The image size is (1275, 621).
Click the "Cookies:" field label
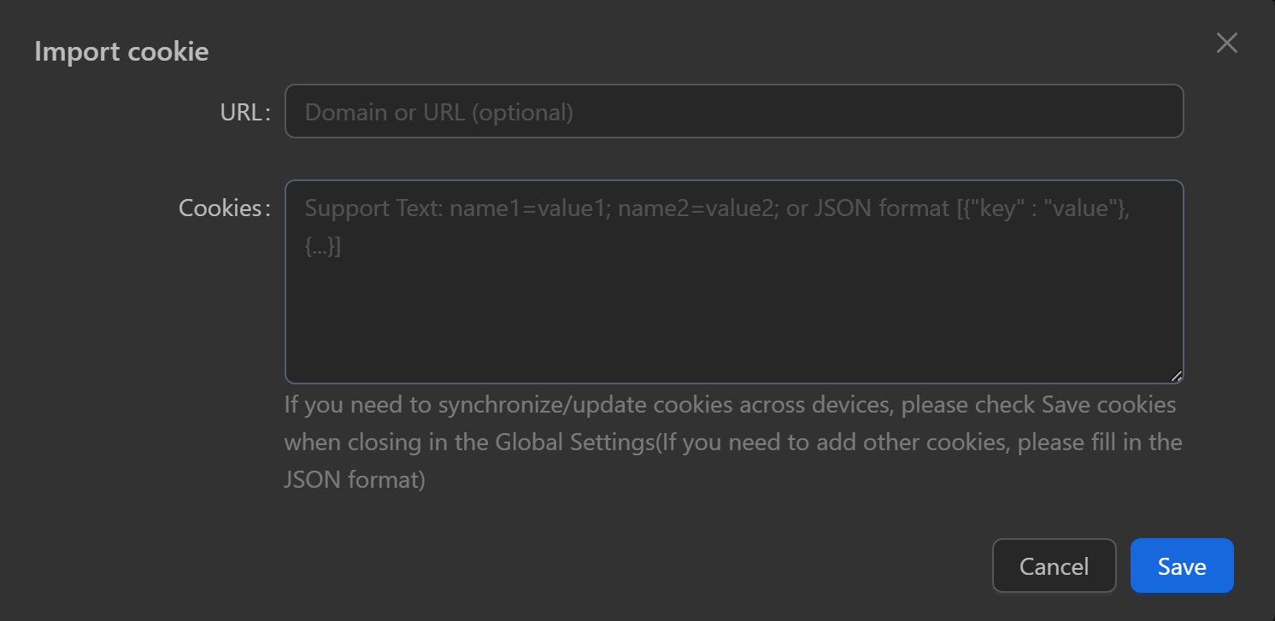(x=224, y=208)
